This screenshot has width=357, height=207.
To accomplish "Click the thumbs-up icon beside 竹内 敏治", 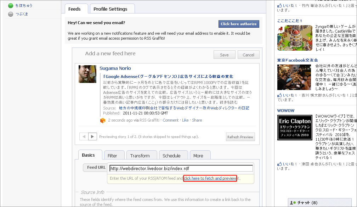I will (279, 5).
